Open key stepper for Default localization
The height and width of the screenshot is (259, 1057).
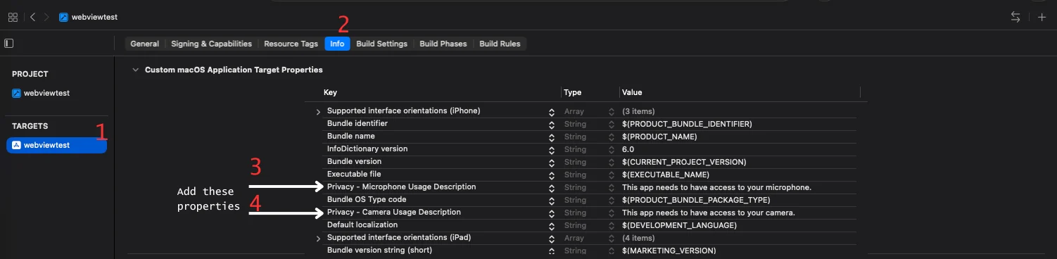coord(552,226)
